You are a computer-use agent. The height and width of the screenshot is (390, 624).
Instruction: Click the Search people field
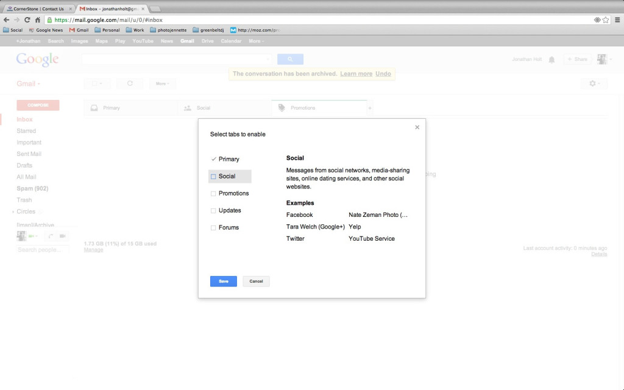click(x=42, y=250)
